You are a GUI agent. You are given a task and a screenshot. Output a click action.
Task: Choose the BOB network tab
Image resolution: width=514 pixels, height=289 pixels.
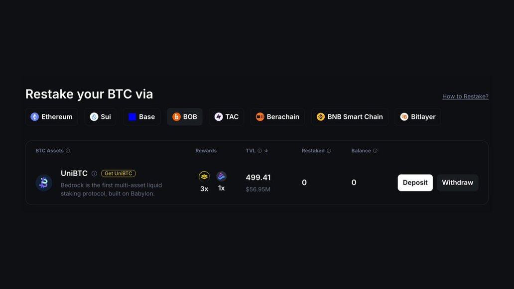(x=185, y=117)
